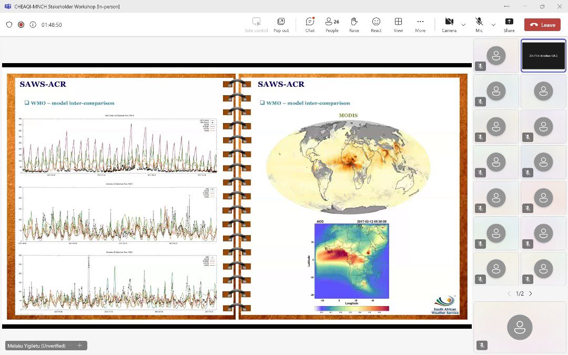
Task: Select the large bottom avatar tile
Action: [x=520, y=327]
